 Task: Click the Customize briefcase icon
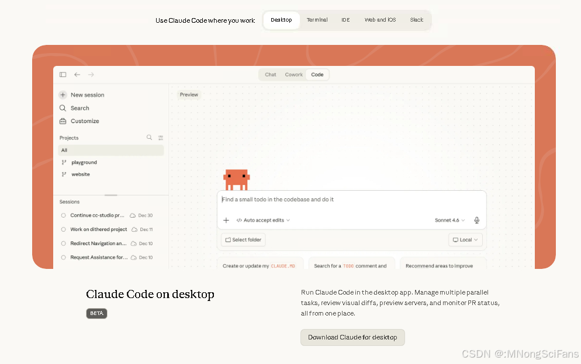tap(63, 121)
